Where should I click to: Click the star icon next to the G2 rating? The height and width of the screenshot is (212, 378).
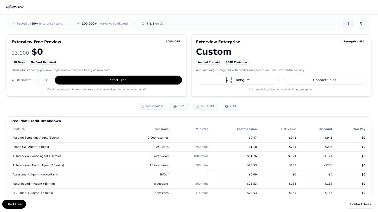[143, 23]
